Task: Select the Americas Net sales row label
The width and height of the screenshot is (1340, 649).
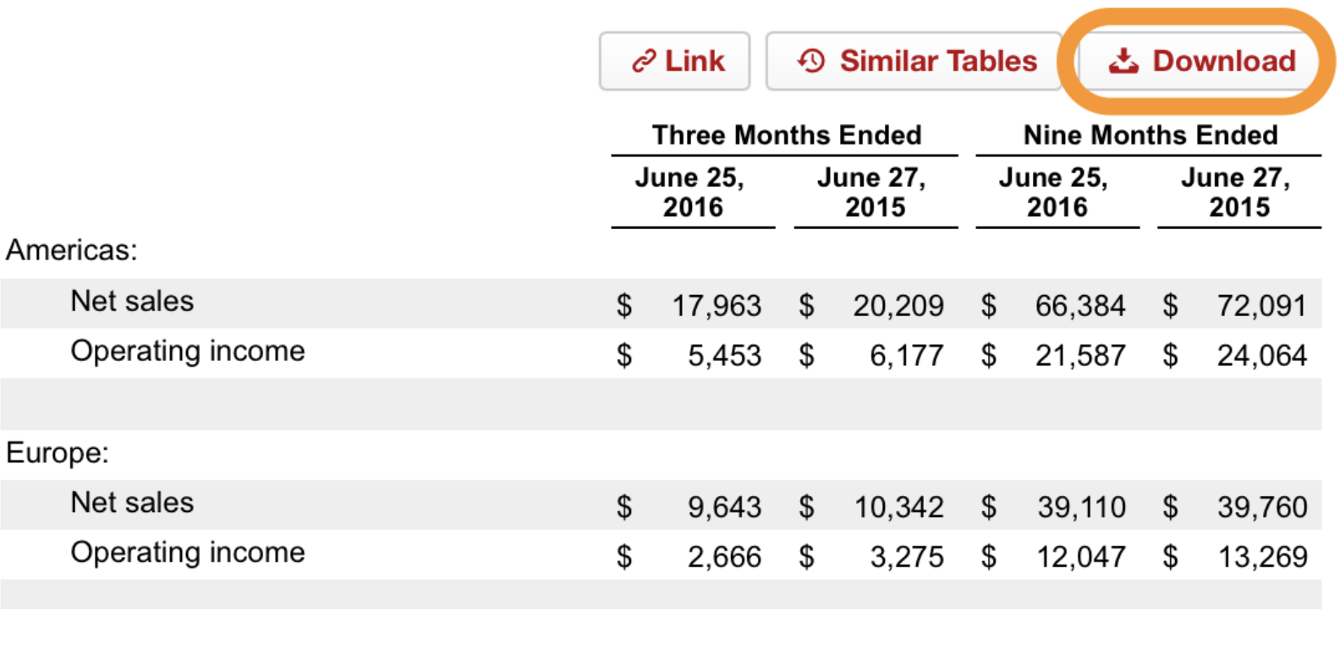Action: tap(132, 302)
